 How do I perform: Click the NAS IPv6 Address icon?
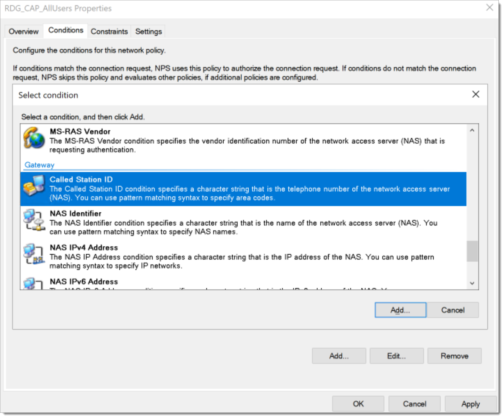point(33,283)
